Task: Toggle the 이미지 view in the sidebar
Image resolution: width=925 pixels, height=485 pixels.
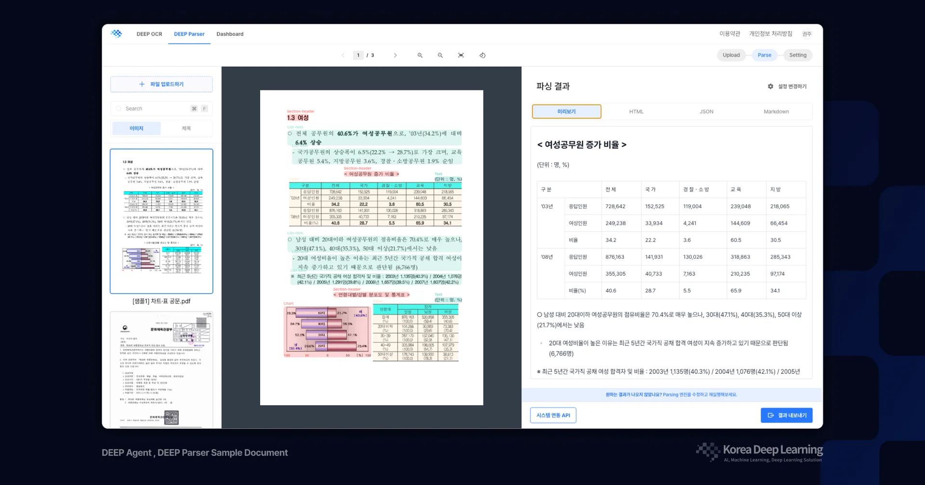Action: tap(136, 128)
